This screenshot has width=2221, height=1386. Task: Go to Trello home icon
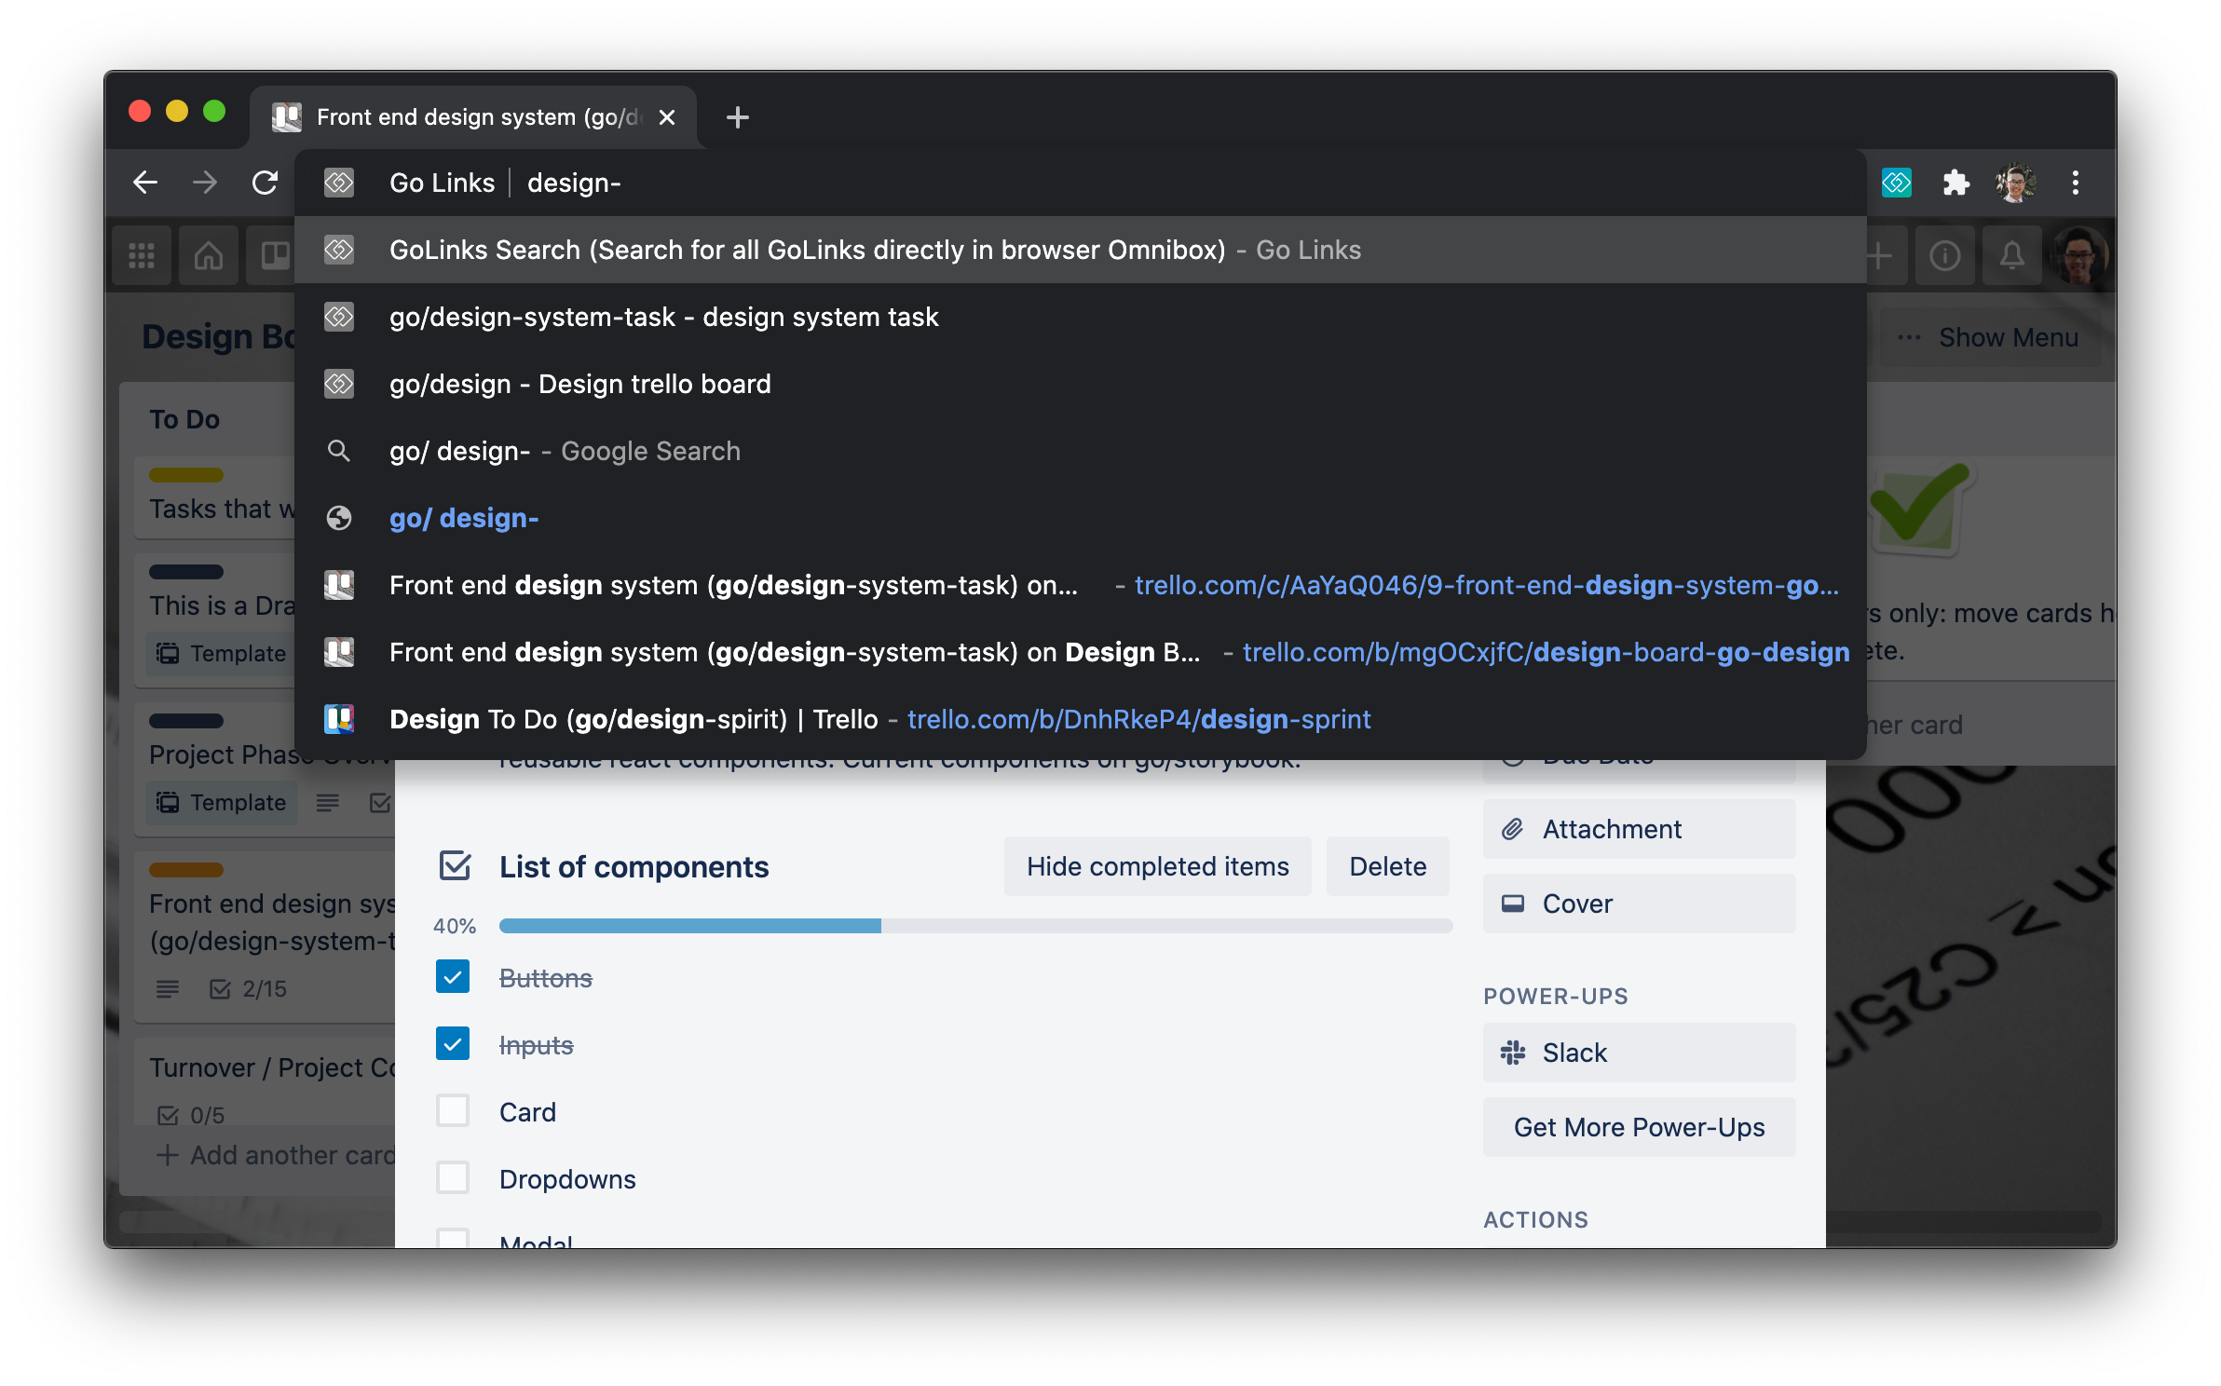coord(209,255)
